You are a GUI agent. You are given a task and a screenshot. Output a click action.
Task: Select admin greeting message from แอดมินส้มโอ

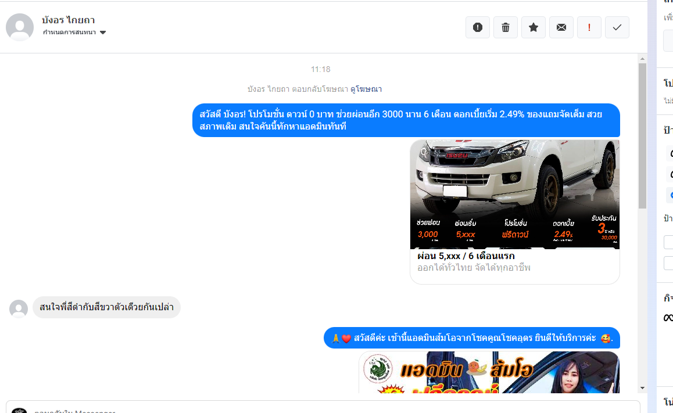(x=472, y=338)
